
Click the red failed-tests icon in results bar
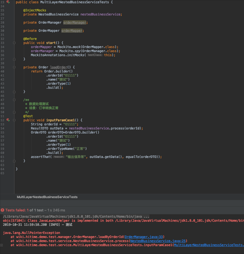pyautogui.click(x=2, y=210)
